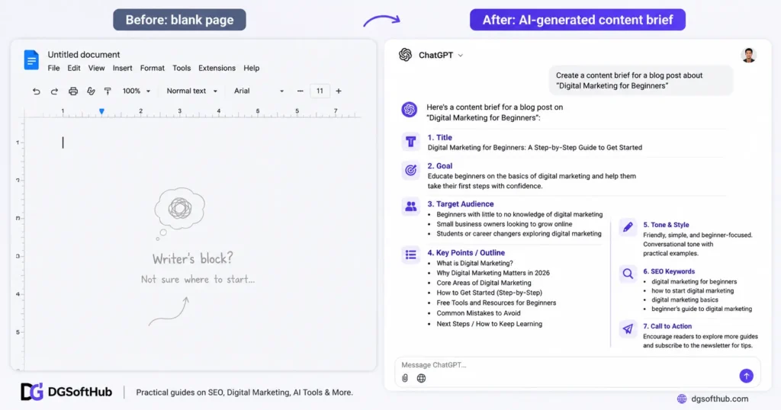This screenshot has width=781, height=410.
Task: Click the '1. Title' heading
Action: (440, 138)
